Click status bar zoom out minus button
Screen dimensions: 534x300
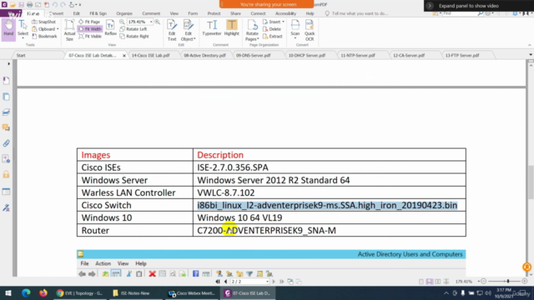(x=484, y=282)
